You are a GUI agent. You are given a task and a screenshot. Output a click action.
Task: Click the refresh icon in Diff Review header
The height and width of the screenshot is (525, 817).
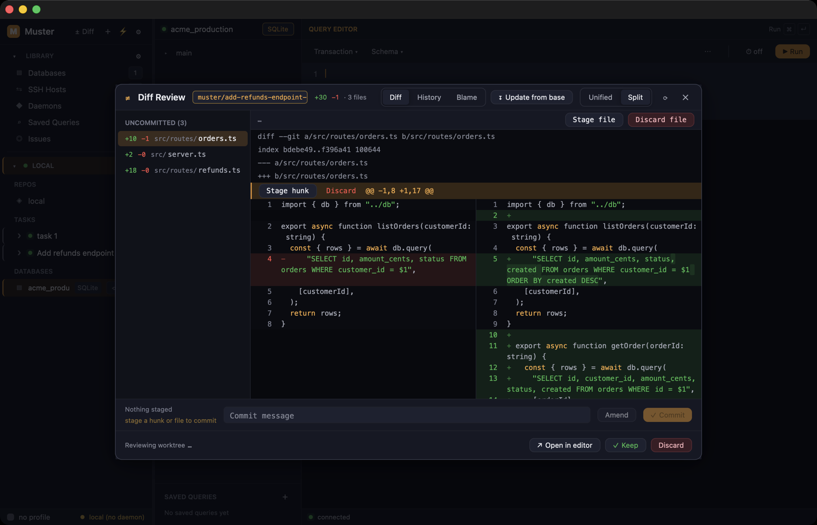(665, 98)
